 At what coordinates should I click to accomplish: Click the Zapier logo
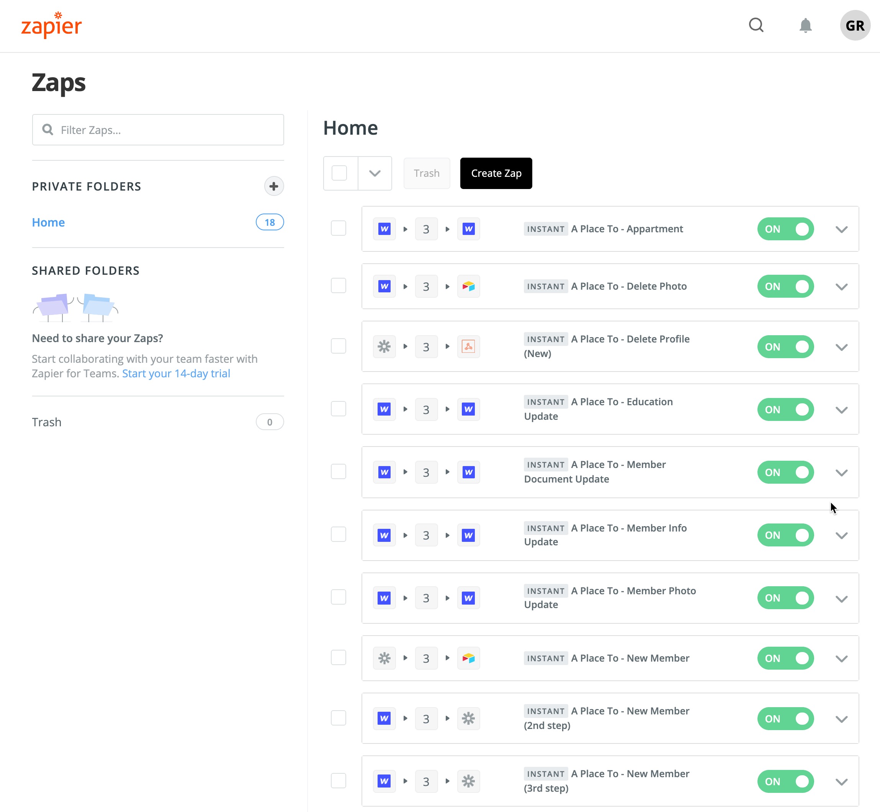tap(51, 26)
